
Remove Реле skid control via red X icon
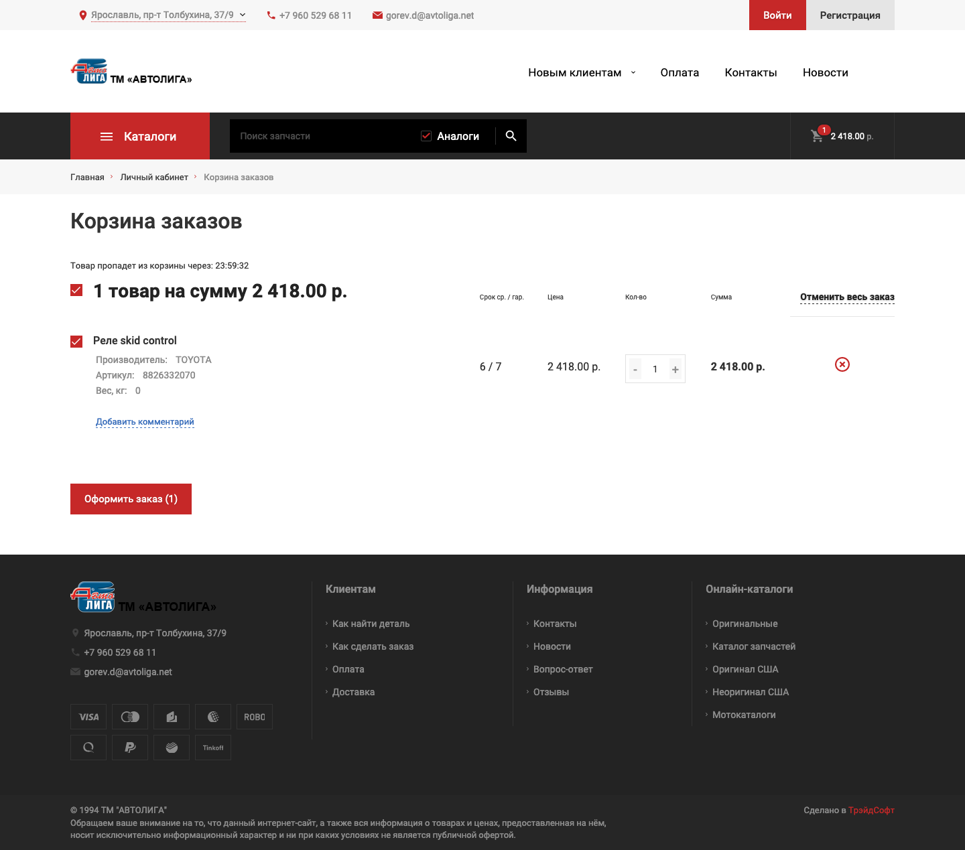(x=842, y=364)
